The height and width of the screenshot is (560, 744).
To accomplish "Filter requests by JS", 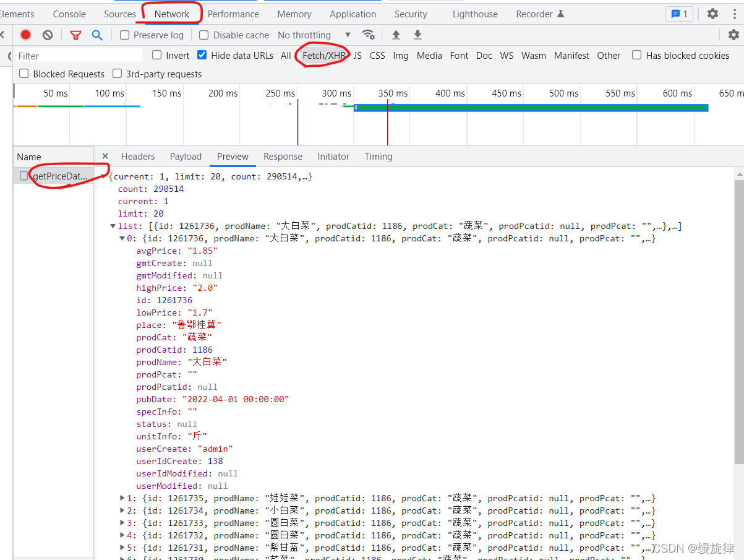I will click(357, 55).
